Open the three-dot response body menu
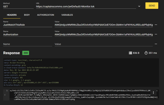This screenshot has width=164, height=105. tap(153, 93)
